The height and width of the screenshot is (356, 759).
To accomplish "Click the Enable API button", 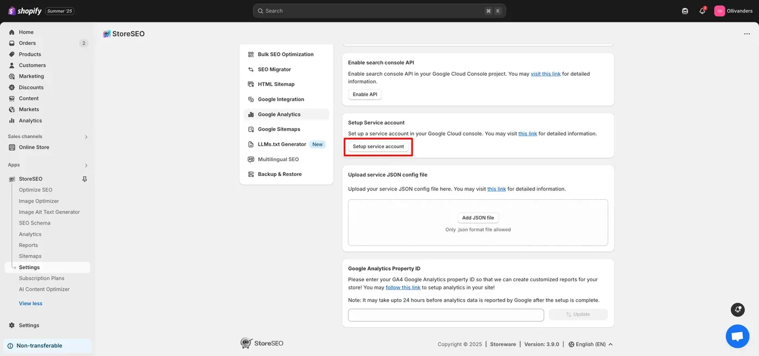I will coord(365,95).
